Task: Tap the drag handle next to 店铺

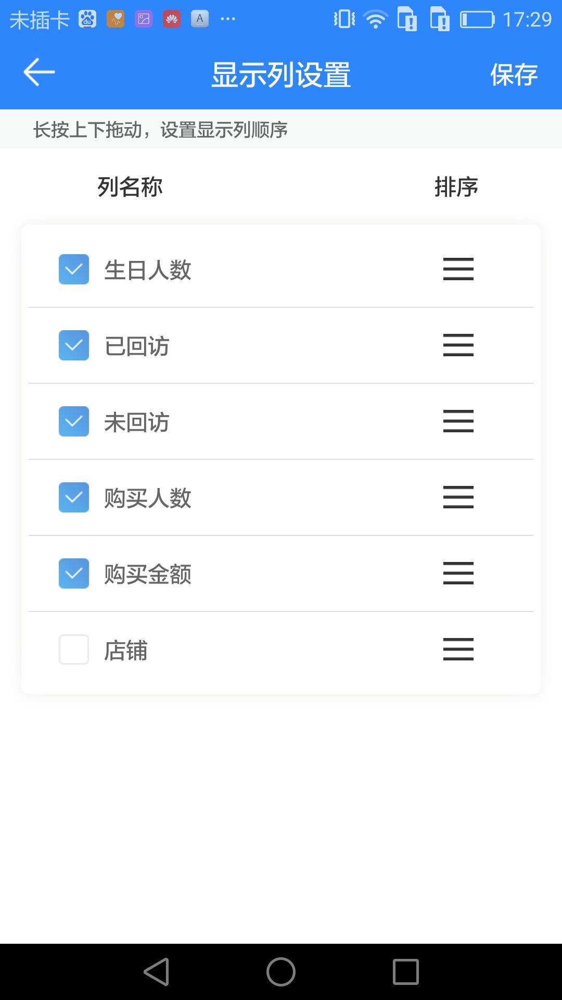Action: 458,649
